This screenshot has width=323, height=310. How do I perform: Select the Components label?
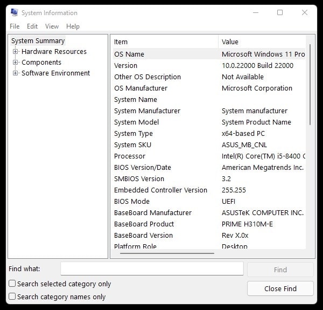pos(41,63)
